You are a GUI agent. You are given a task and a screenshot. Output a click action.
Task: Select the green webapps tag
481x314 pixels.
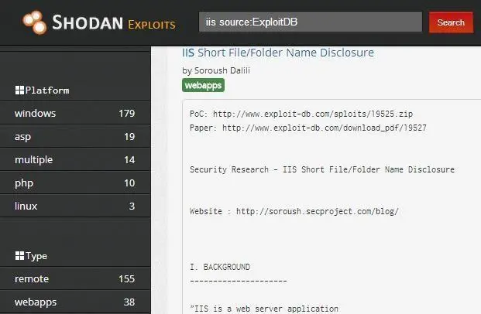point(203,85)
